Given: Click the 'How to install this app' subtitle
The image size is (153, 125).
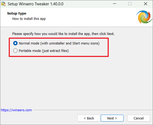Looking at the screenshot, I should tap(29, 19).
